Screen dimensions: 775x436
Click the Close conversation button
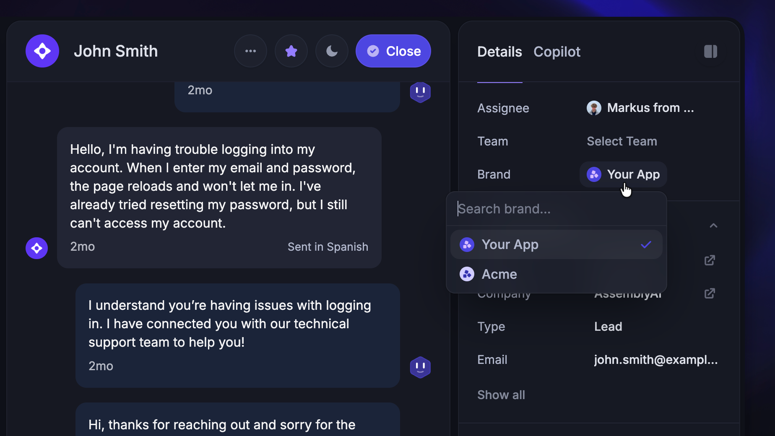pyautogui.click(x=393, y=51)
